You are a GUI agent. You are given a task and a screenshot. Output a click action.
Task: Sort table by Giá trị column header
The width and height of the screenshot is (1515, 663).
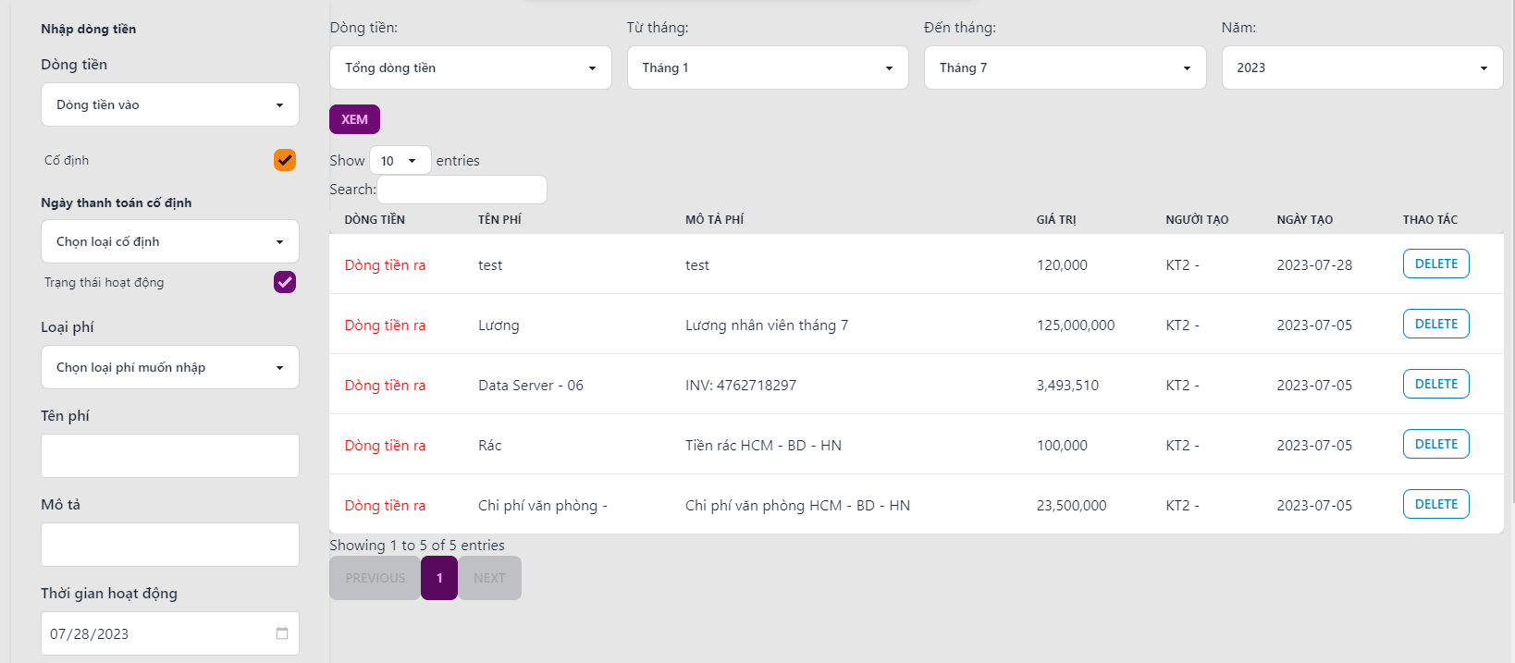click(x=1056, y=220)
